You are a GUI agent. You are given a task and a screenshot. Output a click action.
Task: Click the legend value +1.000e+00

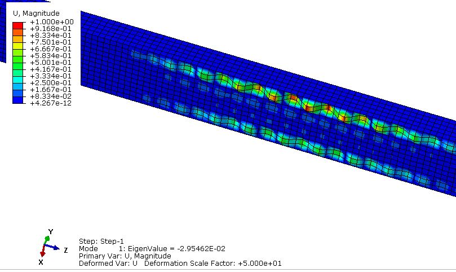(52, 22)
